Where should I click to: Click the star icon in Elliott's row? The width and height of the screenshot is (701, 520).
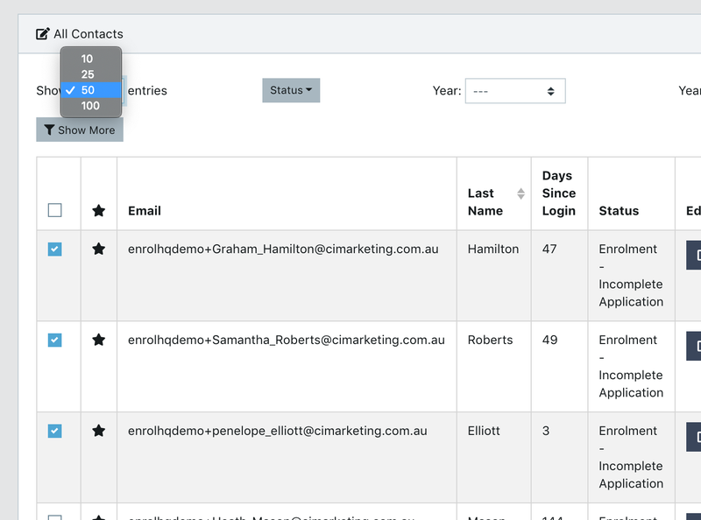click(98, 431)
